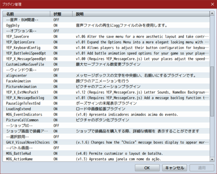Select the MOG_BattleHud plugin
The width and height of the screenshot is (217, 174).
click(106, 153)
